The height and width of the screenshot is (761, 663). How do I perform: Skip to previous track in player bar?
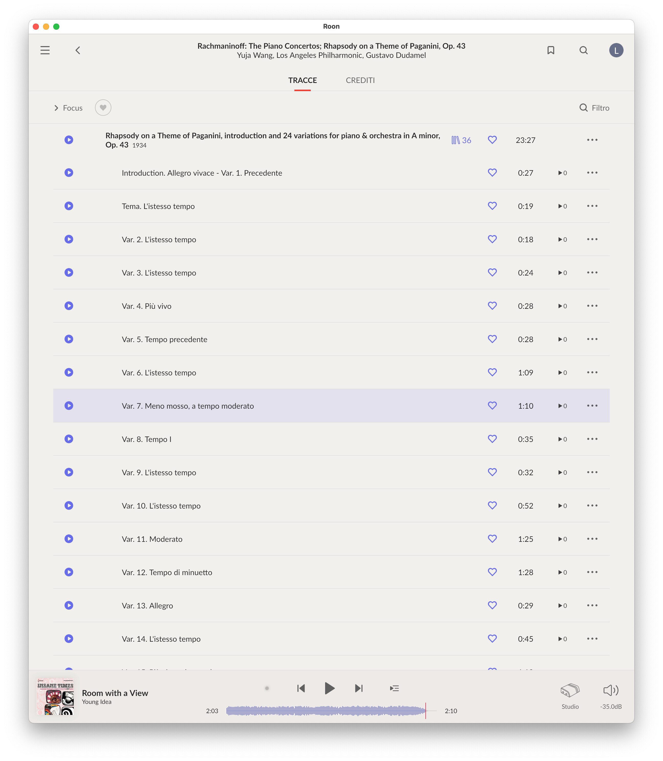click(x=301, y=689)
